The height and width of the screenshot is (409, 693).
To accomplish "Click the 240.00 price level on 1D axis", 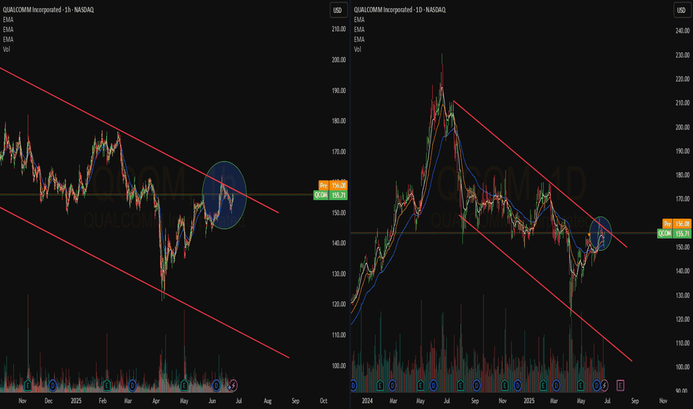I will 683,31.
